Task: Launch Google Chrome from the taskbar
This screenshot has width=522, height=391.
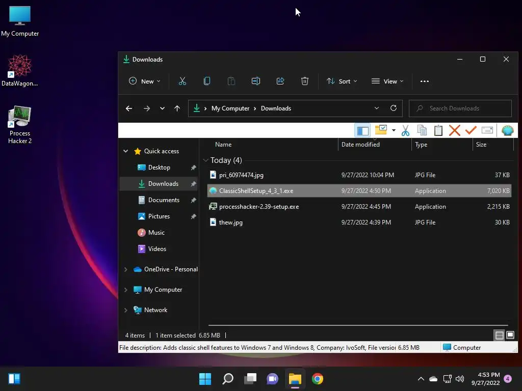Action: pyautogui.click(x=318, y=379)
